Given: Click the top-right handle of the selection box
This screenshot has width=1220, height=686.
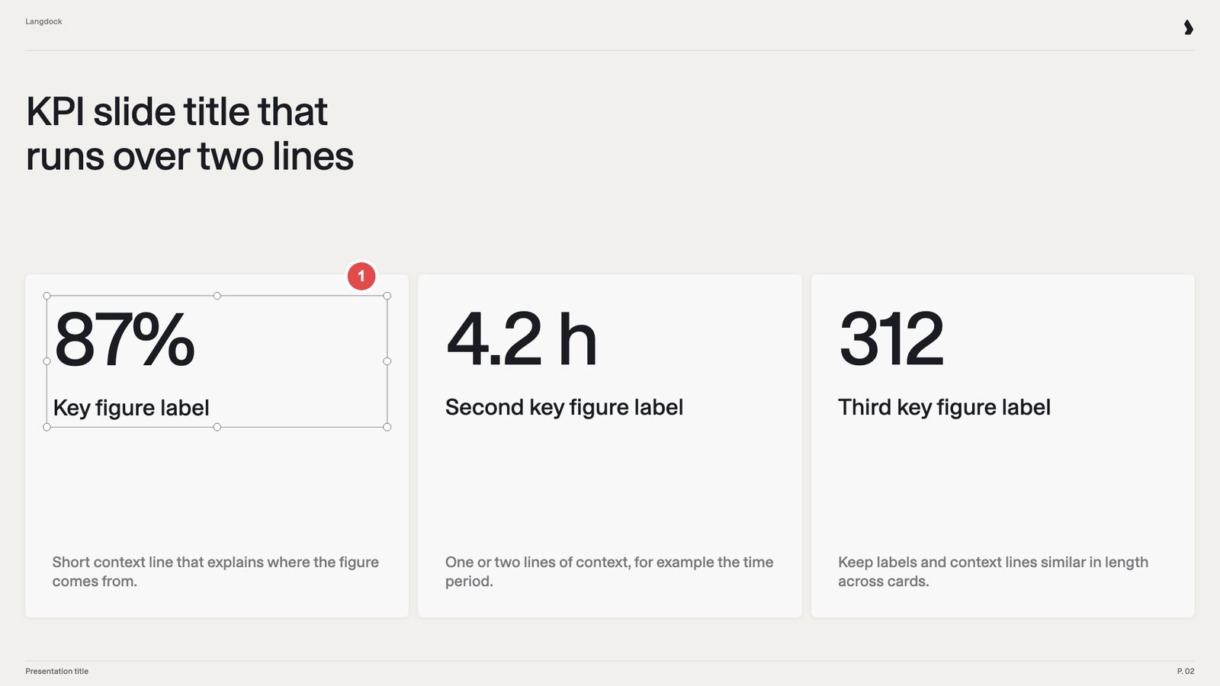Looking at the screenshot, I should (x=387, y=296).
